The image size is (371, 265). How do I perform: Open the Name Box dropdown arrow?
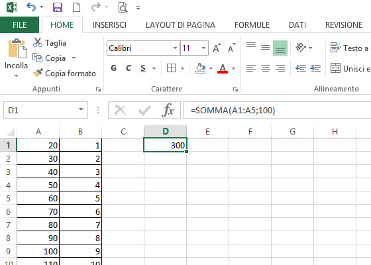(x=81, y=109)
